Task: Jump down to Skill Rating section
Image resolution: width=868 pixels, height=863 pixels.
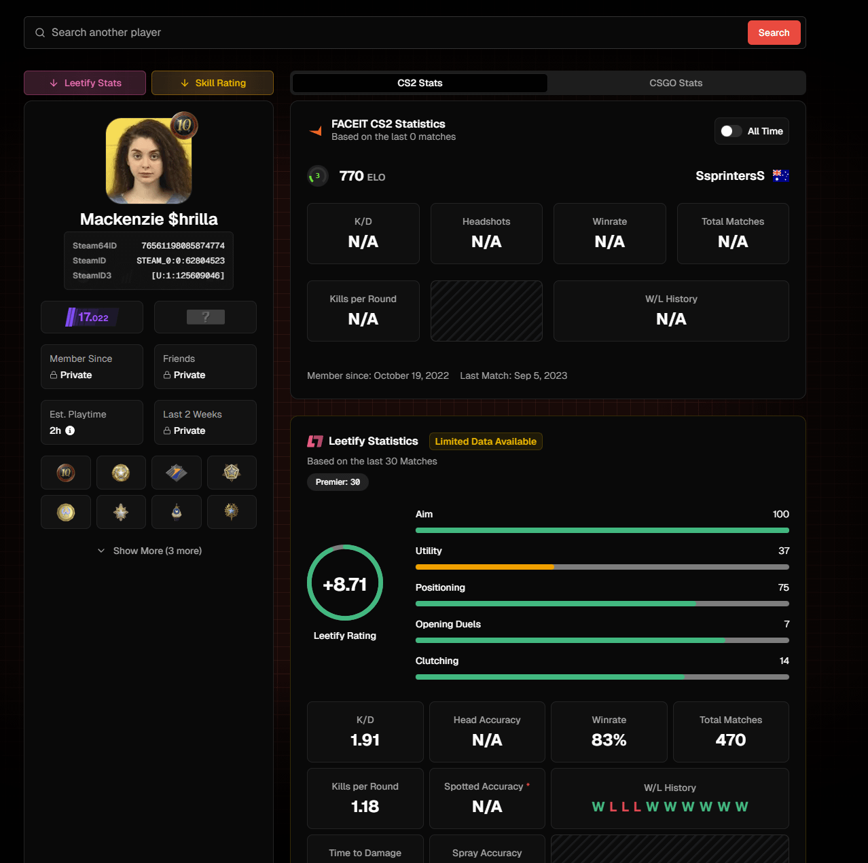Action: coord(213,83)
